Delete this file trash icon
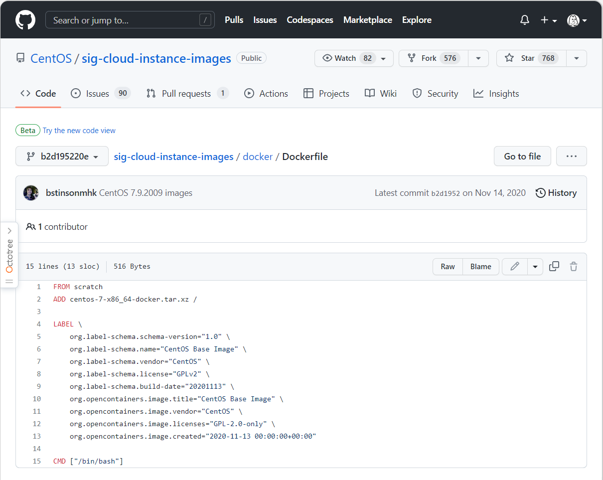The width and height of the screenshot is (603, 480). pos(574,267)
